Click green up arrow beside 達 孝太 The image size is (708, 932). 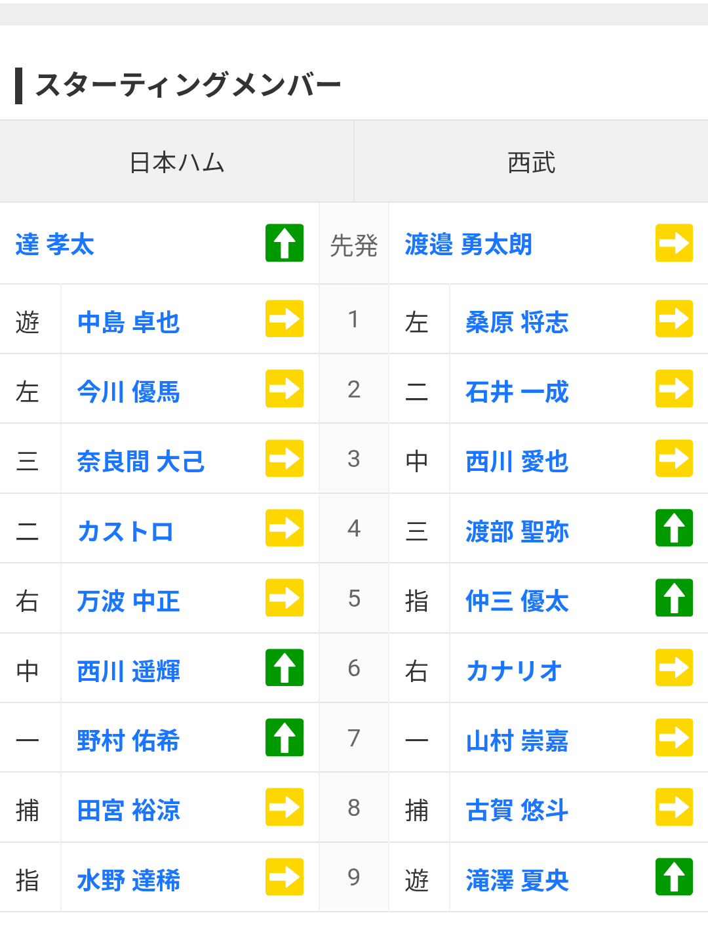(284, 243)
